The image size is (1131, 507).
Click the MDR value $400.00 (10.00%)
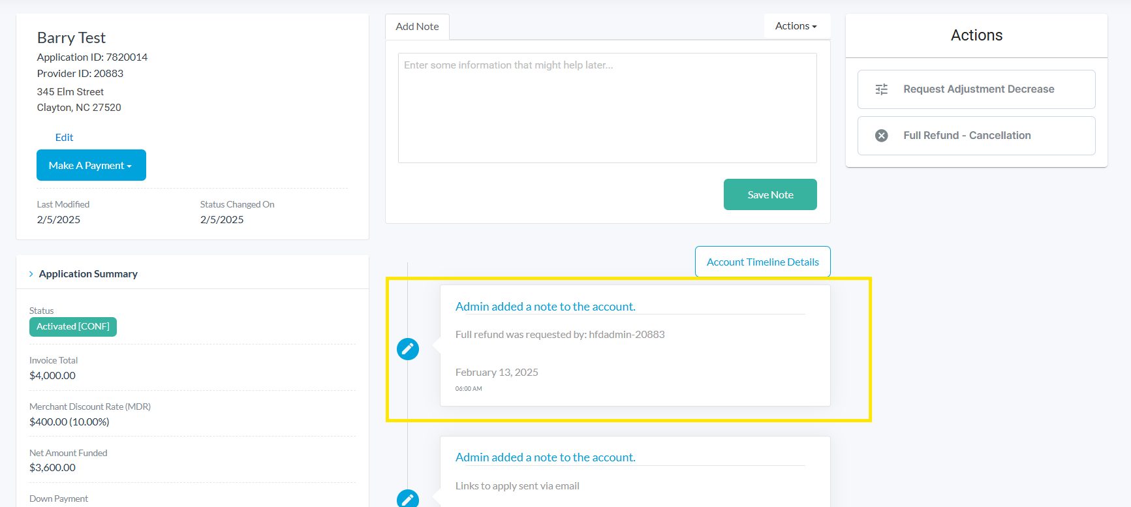69,422
